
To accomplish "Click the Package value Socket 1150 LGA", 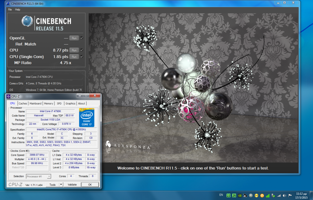I will (x=50, y=120).
